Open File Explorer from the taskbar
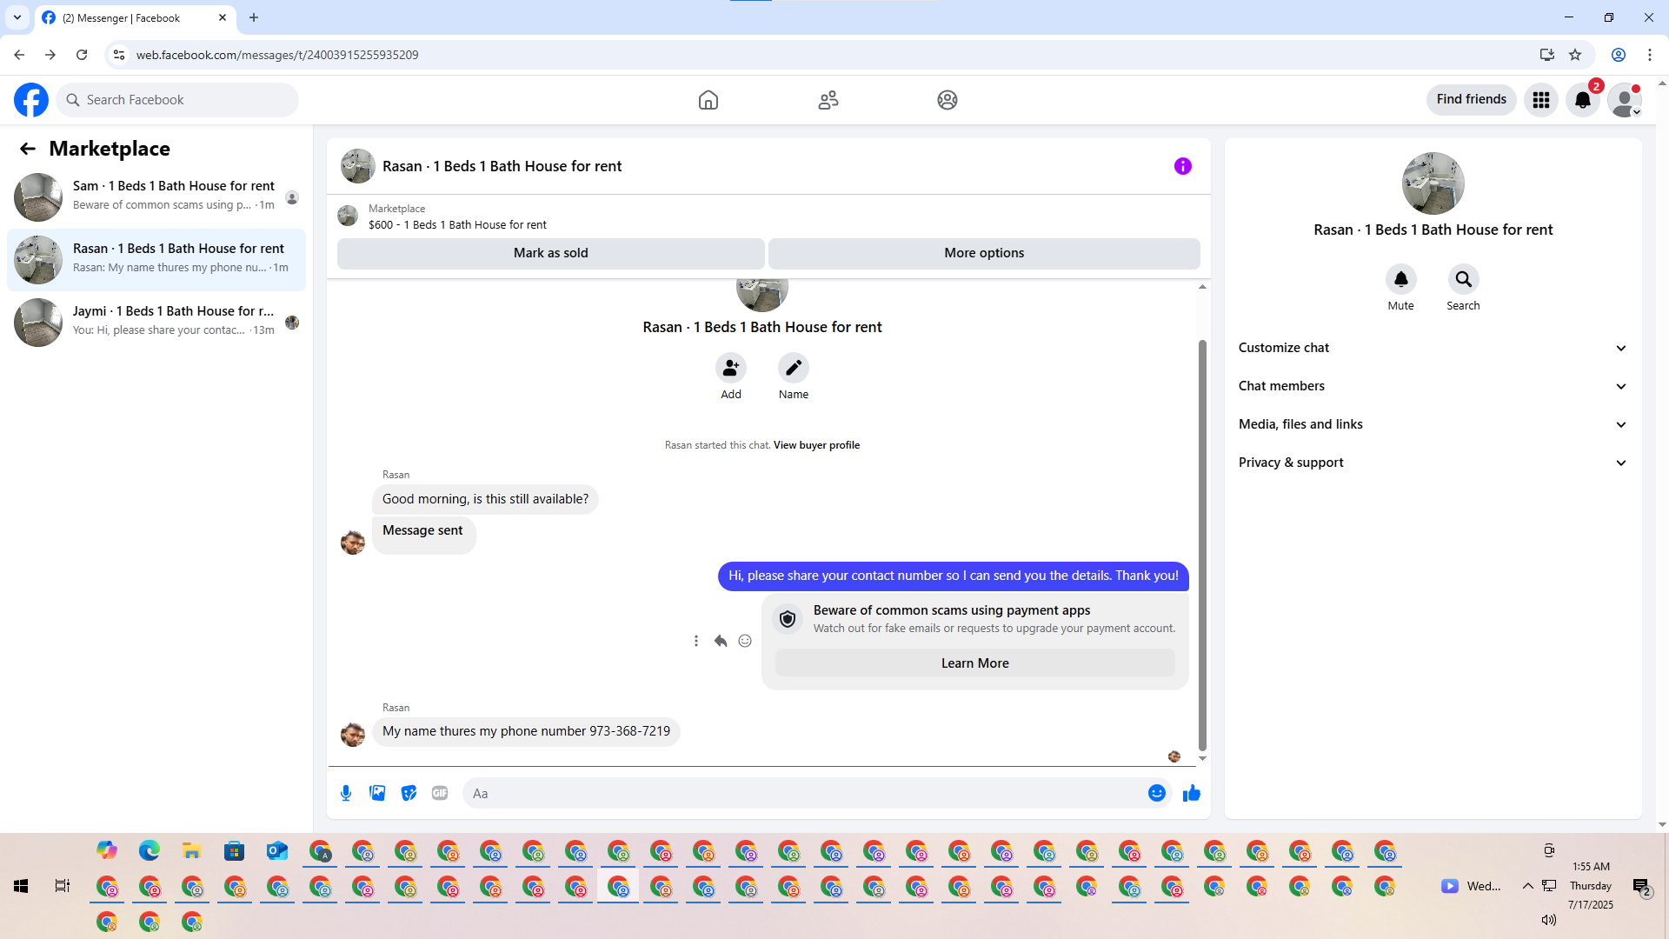Image resolution: width=1669 pixels, height=939 pixels. click(x=192, y=850)
